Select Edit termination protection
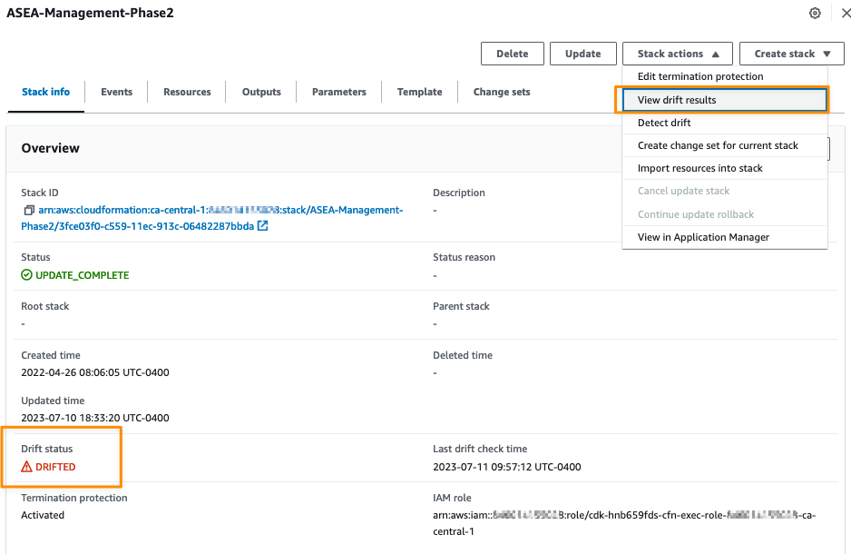The height and width of the screenshot is (554, 851). tap(700, 77)
